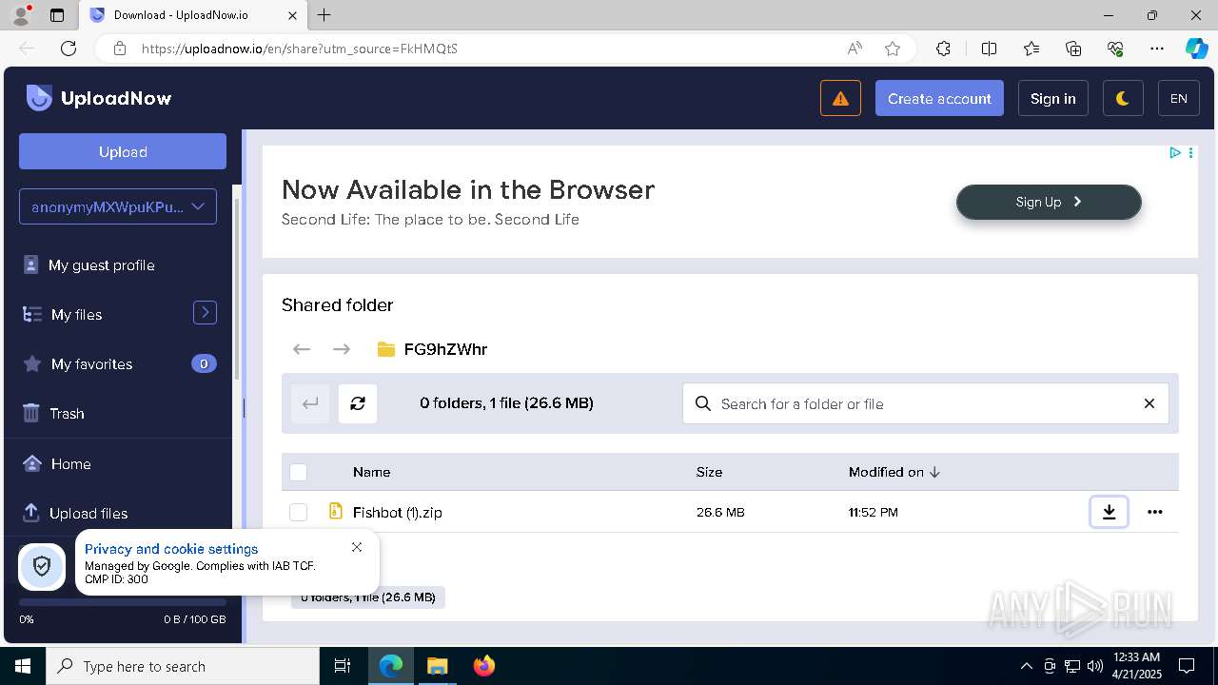Image resolution: width=1218 pixels, height=685 pixels.
Task: Open My files in sidebar
Action: click(x=76, y=315)
